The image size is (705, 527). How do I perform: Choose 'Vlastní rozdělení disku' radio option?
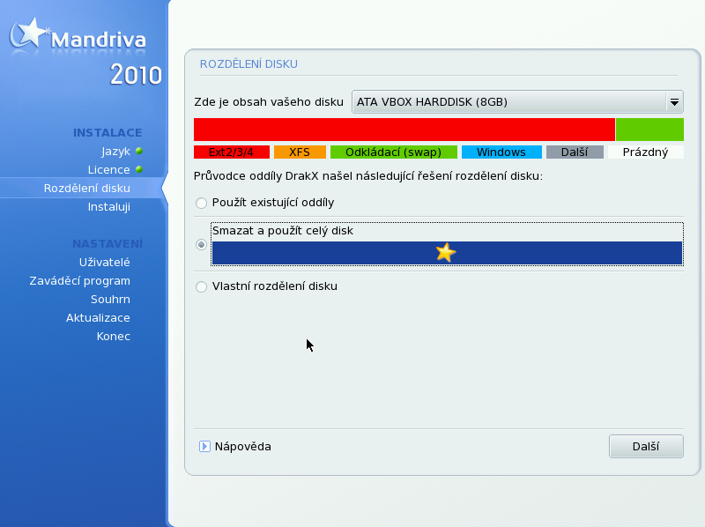202,286
